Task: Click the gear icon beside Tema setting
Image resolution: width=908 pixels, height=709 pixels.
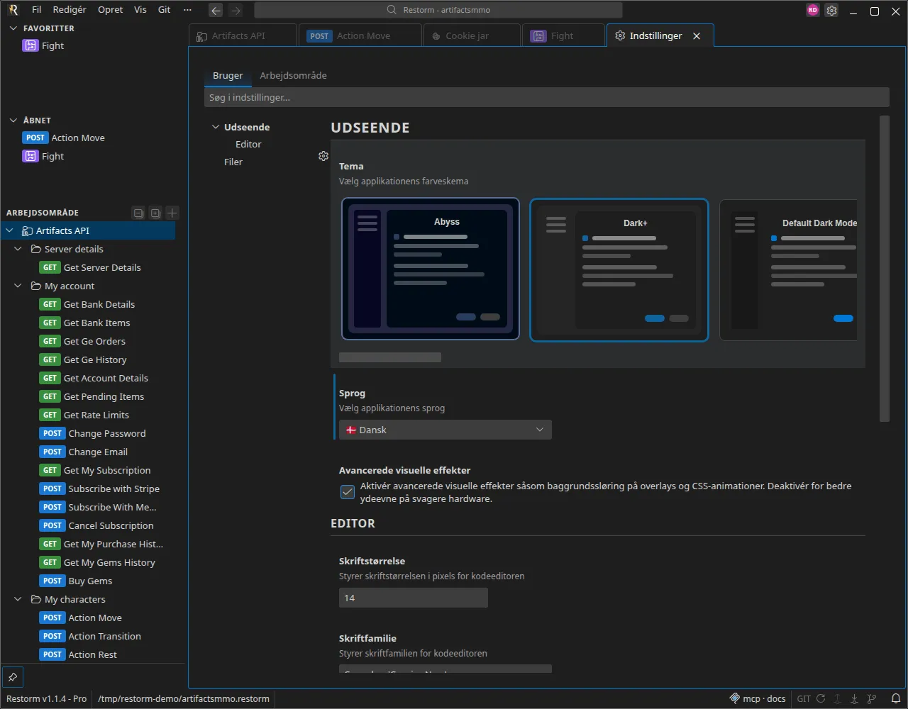Action: point(323,156)
